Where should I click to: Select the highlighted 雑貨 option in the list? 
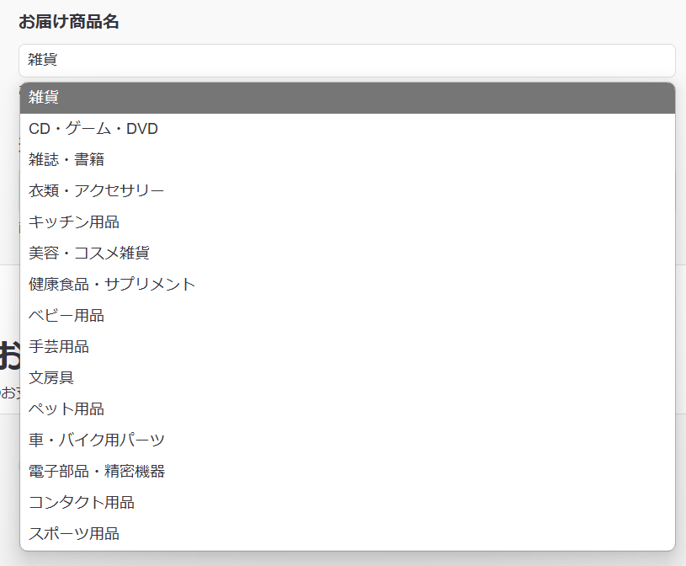tap(346, 98)
